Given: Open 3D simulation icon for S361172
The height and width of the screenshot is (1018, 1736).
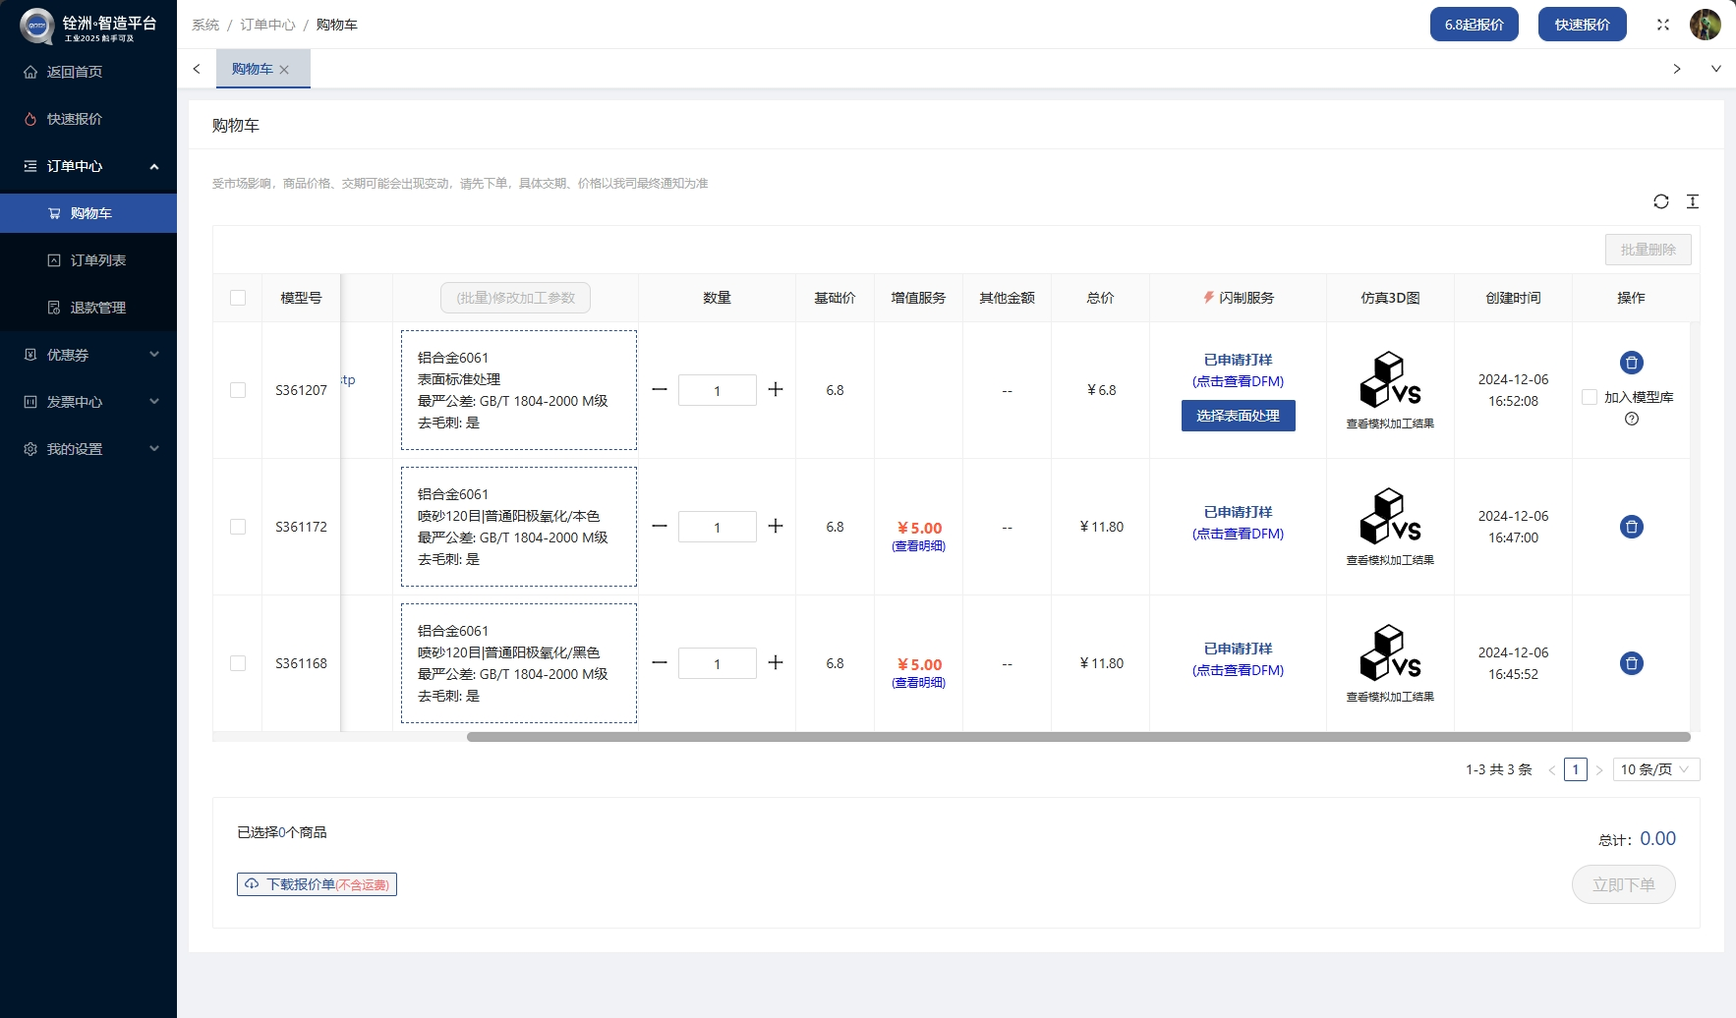Looking at the screenshot, I should click(x=1389, y=517).
